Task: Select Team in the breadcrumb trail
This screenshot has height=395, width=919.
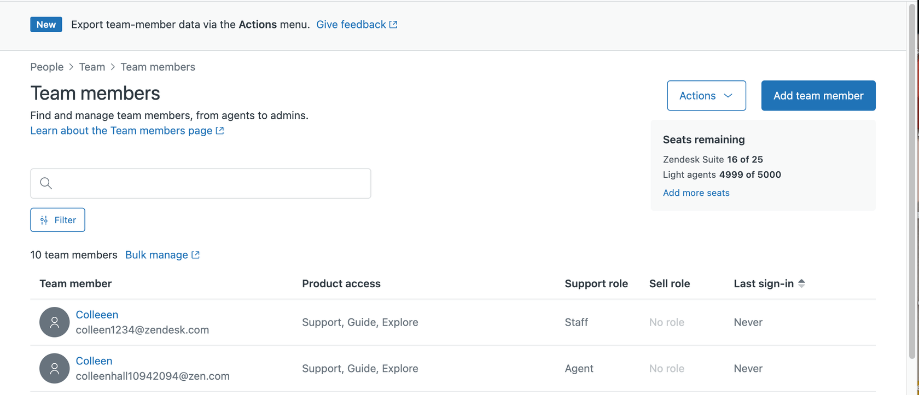Action: pyautogui.click(x=92, y=67)
